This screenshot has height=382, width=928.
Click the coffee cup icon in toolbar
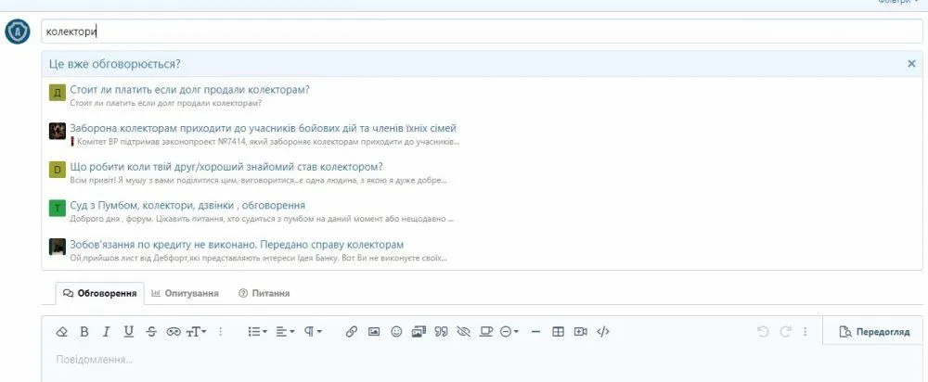coord(486,332)
